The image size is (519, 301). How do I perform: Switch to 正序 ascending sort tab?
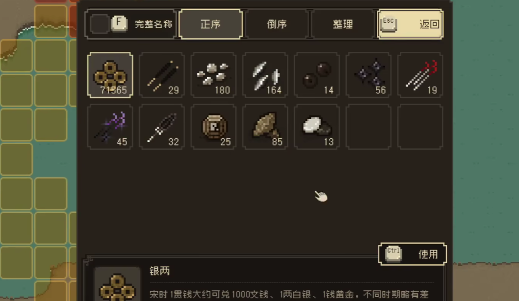[211, 24]
